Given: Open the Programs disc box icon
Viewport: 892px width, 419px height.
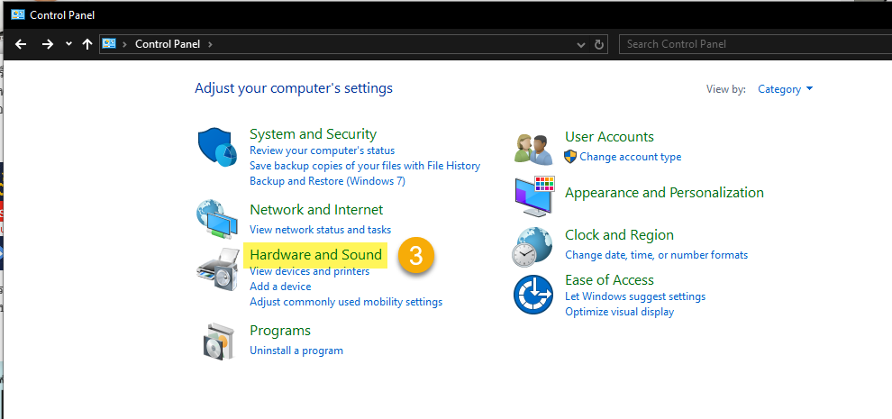Looking at the screenshot, I should point(218,341).
